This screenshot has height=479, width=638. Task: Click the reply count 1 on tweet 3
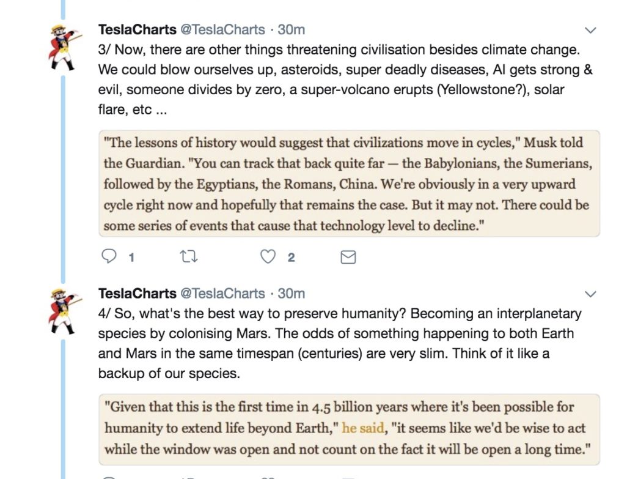click(131, 258)
